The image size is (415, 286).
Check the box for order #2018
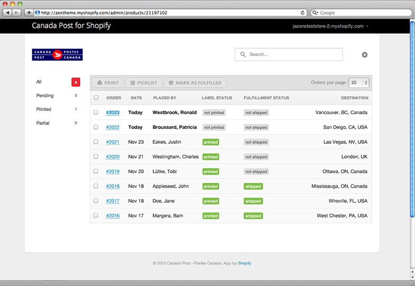click(x=96, y=186)
